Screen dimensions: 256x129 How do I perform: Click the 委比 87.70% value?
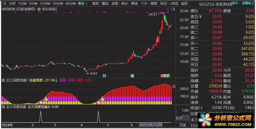click(x=215, y=11)
